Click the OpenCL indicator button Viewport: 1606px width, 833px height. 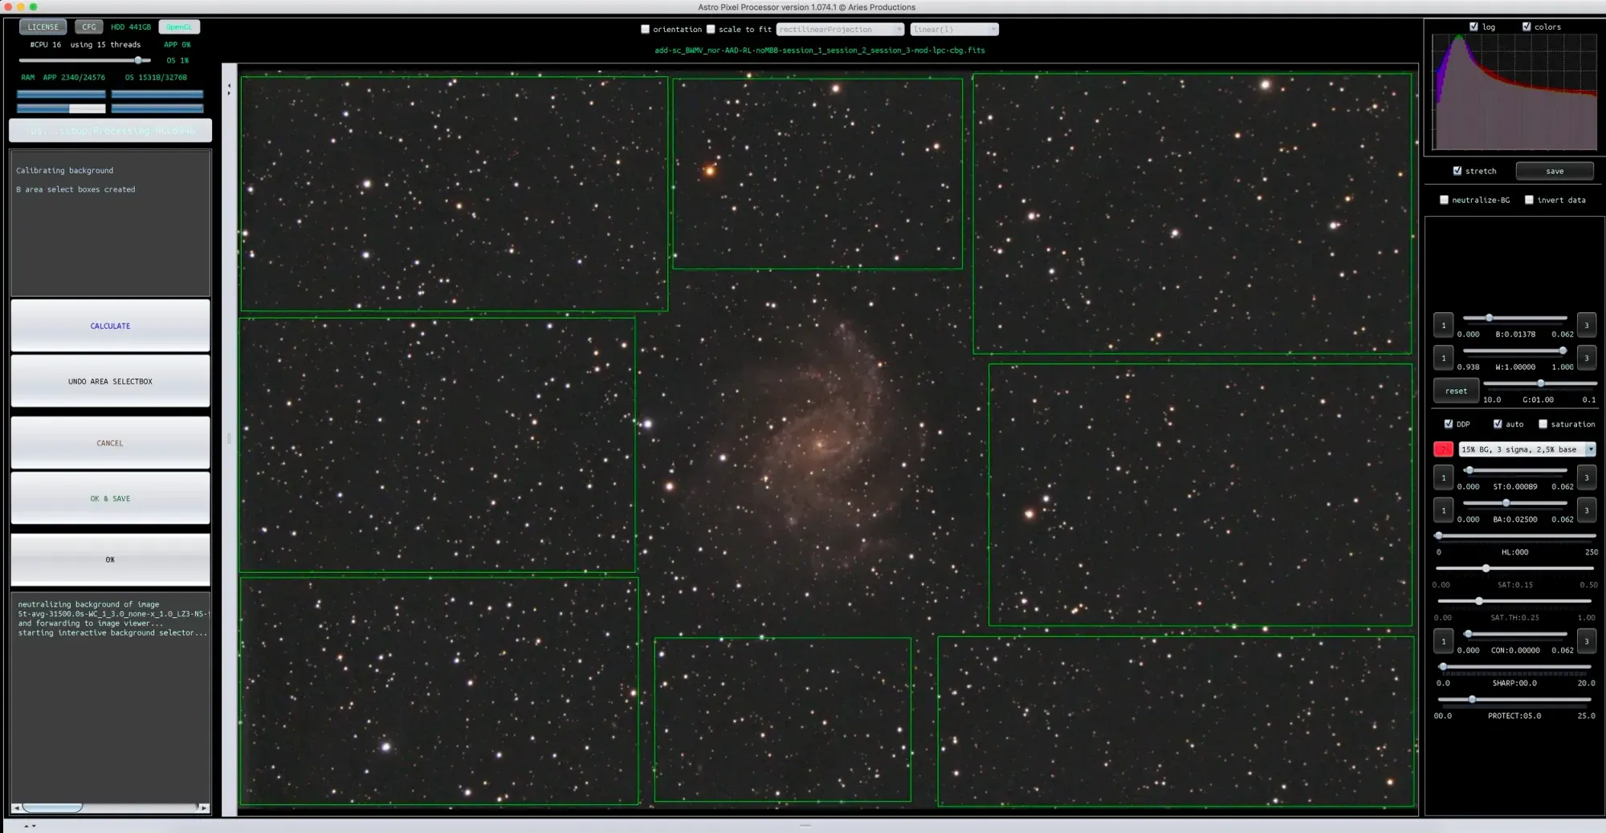point(179,26)
